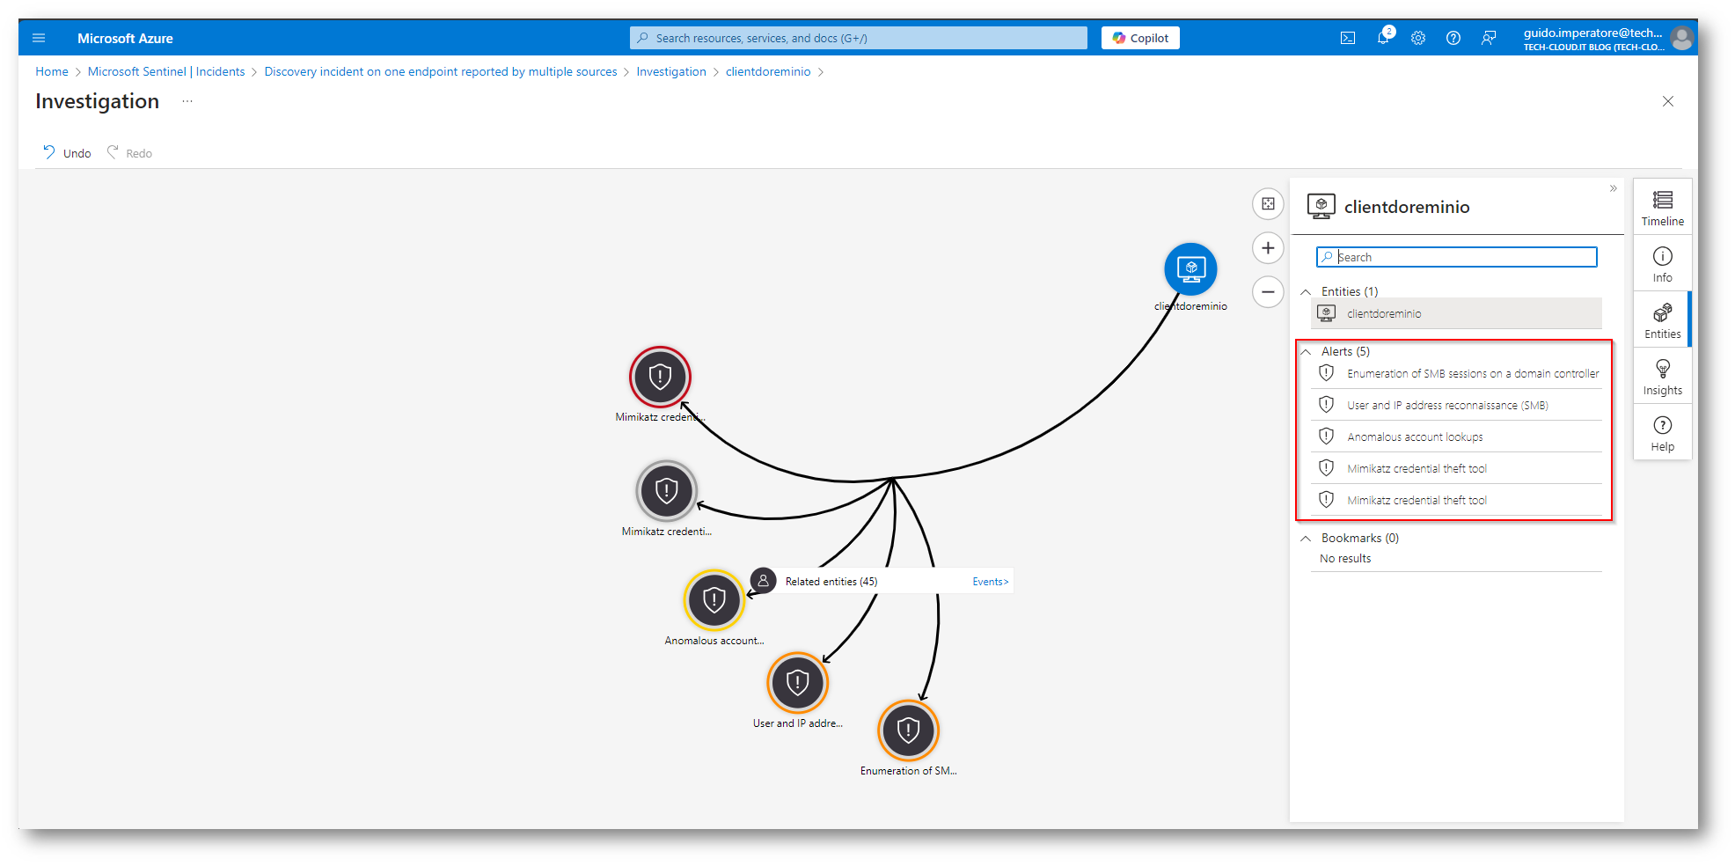Zoom out of the investigation graph

[x=1268, y=291]
